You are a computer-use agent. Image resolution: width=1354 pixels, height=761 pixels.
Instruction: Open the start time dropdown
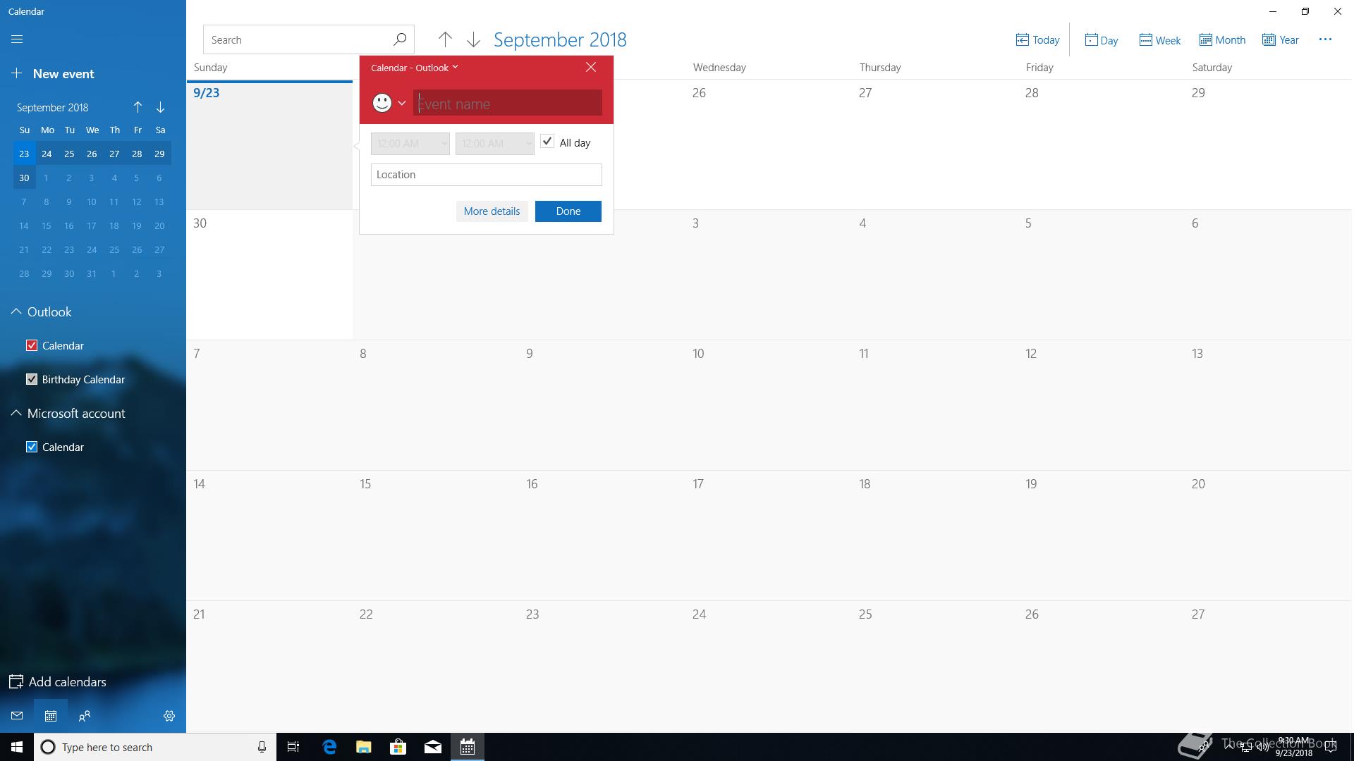[x=410, y=143]
